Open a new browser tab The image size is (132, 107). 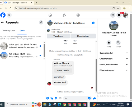tap(36, 3)
